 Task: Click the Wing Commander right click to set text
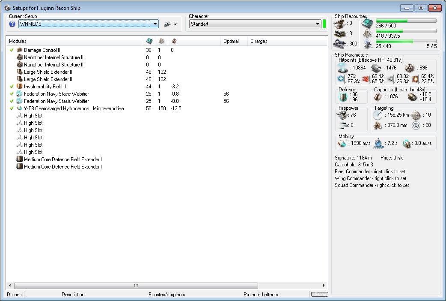[371, 178]
